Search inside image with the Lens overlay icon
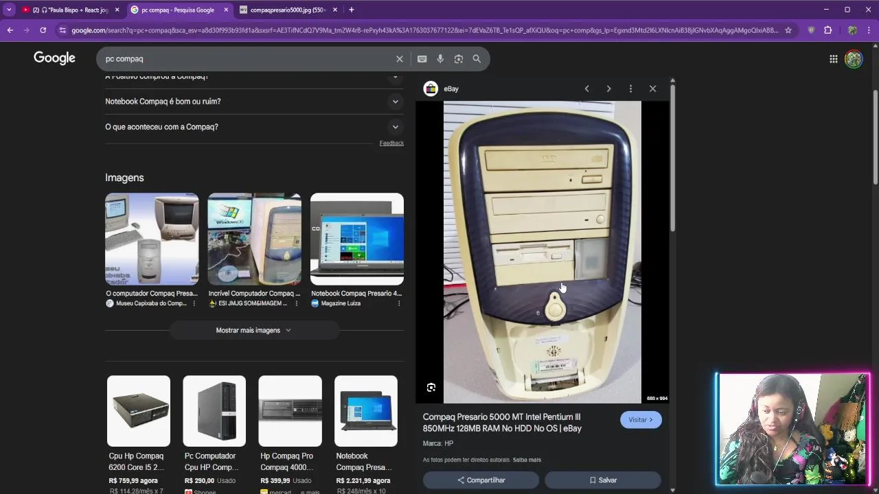This screenshot has height=494, width=879. (x=431, y=388)
